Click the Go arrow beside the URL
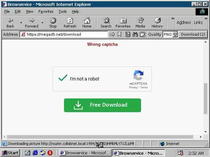The height and width of the screenshot is (157, 210). click(x=112, y=34)
